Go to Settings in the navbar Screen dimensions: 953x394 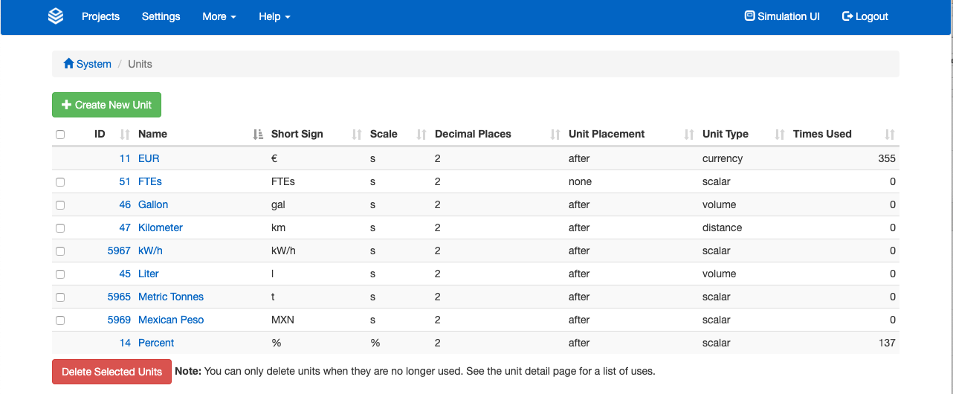161,16
